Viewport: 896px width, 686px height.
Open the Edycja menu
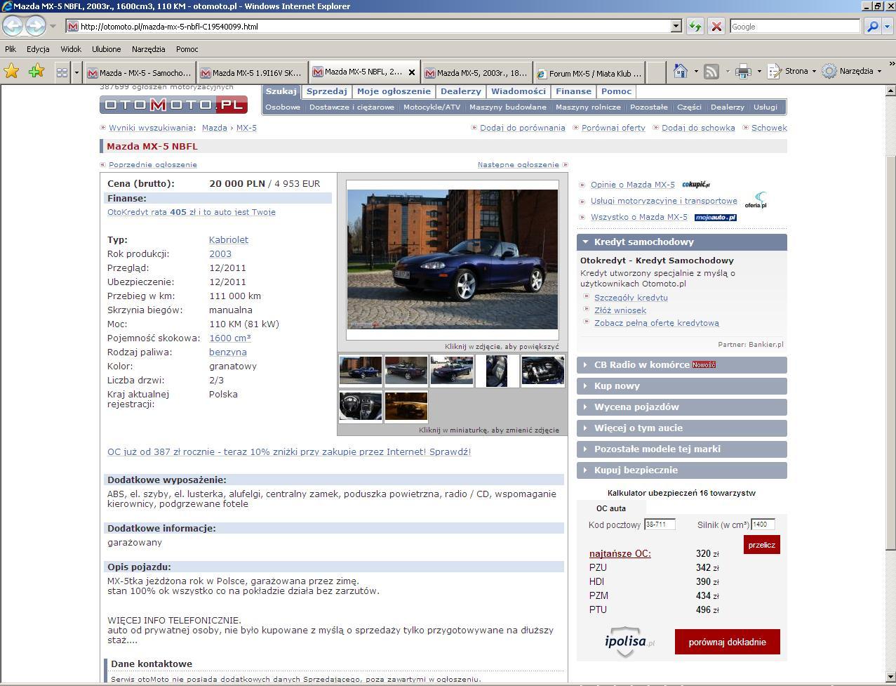pos(38,49)
